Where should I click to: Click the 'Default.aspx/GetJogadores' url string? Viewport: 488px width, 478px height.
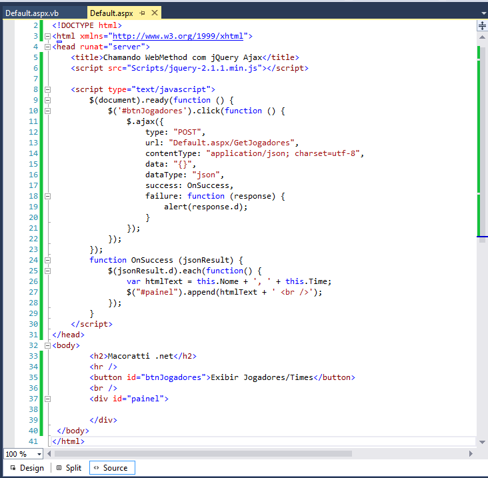point(231,143)
